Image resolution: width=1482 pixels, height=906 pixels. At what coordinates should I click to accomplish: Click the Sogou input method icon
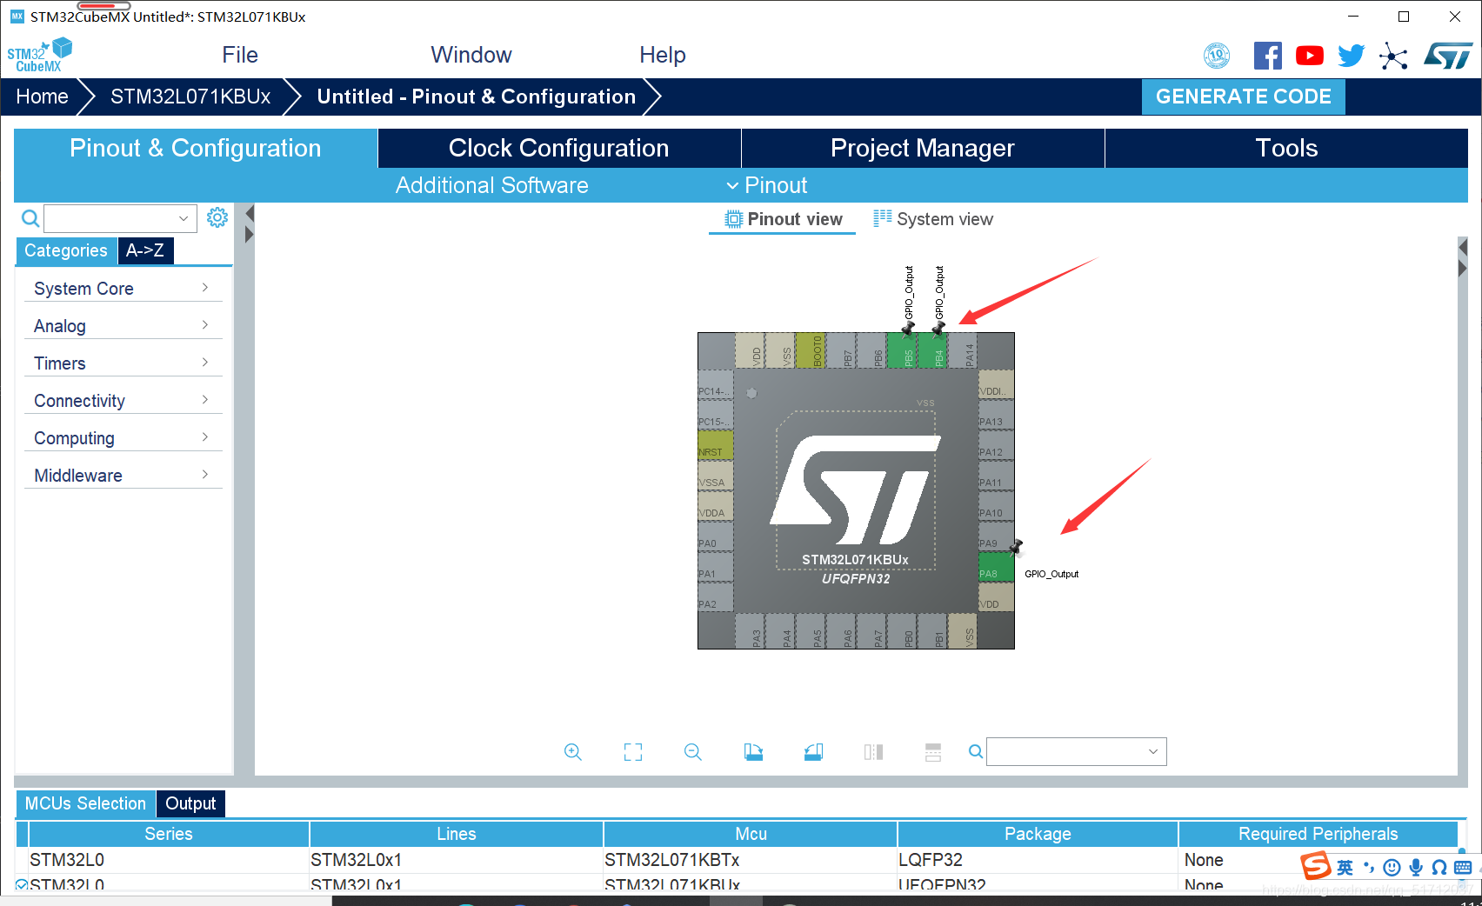pyautogui.click(x=1316, y=866)
